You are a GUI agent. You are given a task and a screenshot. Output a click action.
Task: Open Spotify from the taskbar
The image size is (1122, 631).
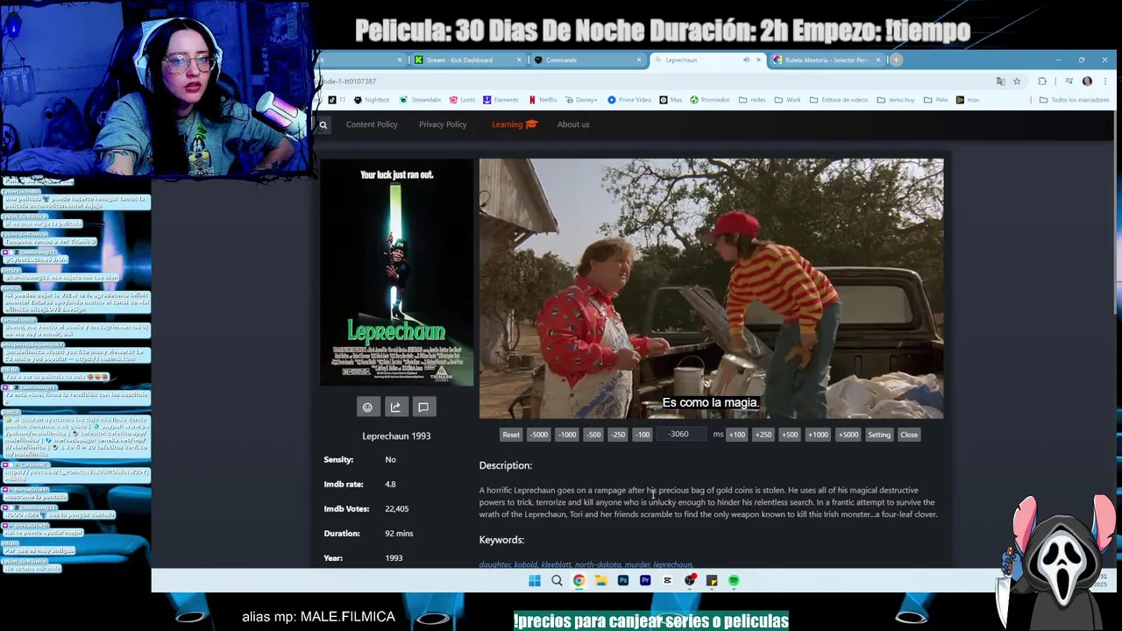[734, 580]
